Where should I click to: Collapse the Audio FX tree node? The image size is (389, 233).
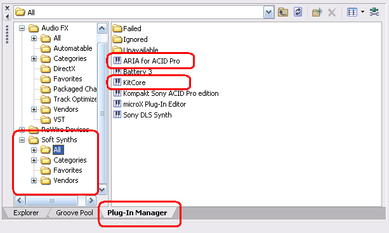[22, 28]
